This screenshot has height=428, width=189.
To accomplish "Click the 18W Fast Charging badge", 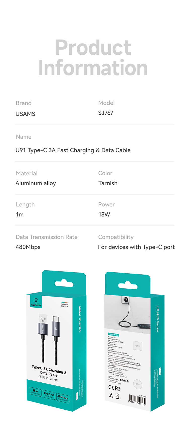I will point(36,391).
